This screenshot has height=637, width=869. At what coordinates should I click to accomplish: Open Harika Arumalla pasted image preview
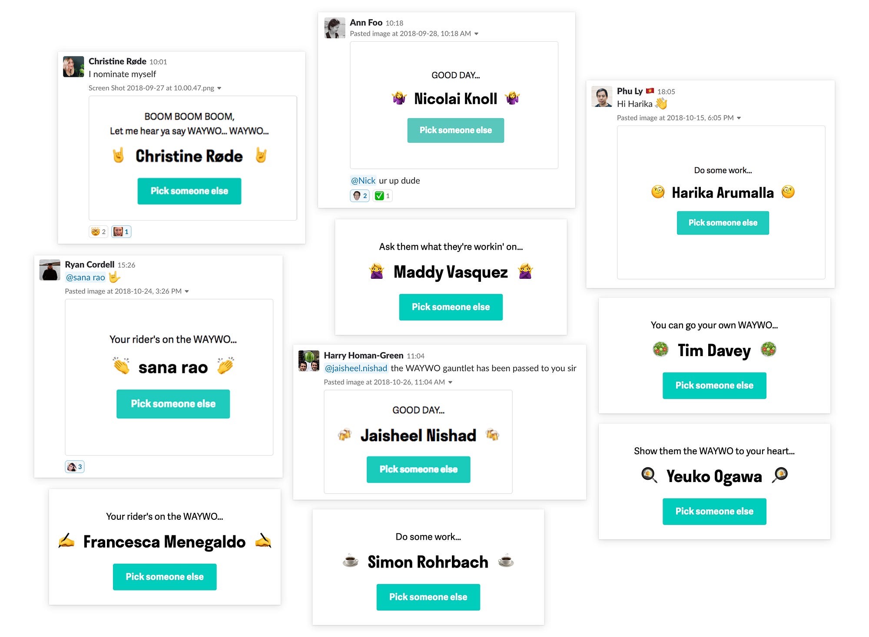tap(721, 202)
